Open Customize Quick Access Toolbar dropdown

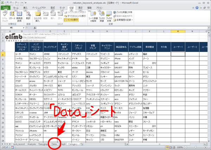(26, 3)
